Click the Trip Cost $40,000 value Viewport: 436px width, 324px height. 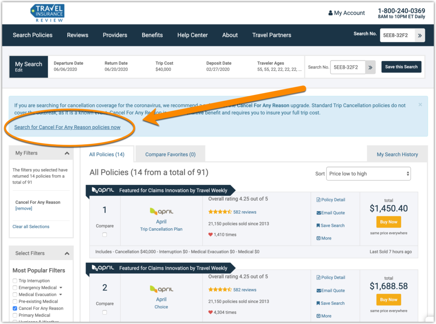click(x=163, y=69)
